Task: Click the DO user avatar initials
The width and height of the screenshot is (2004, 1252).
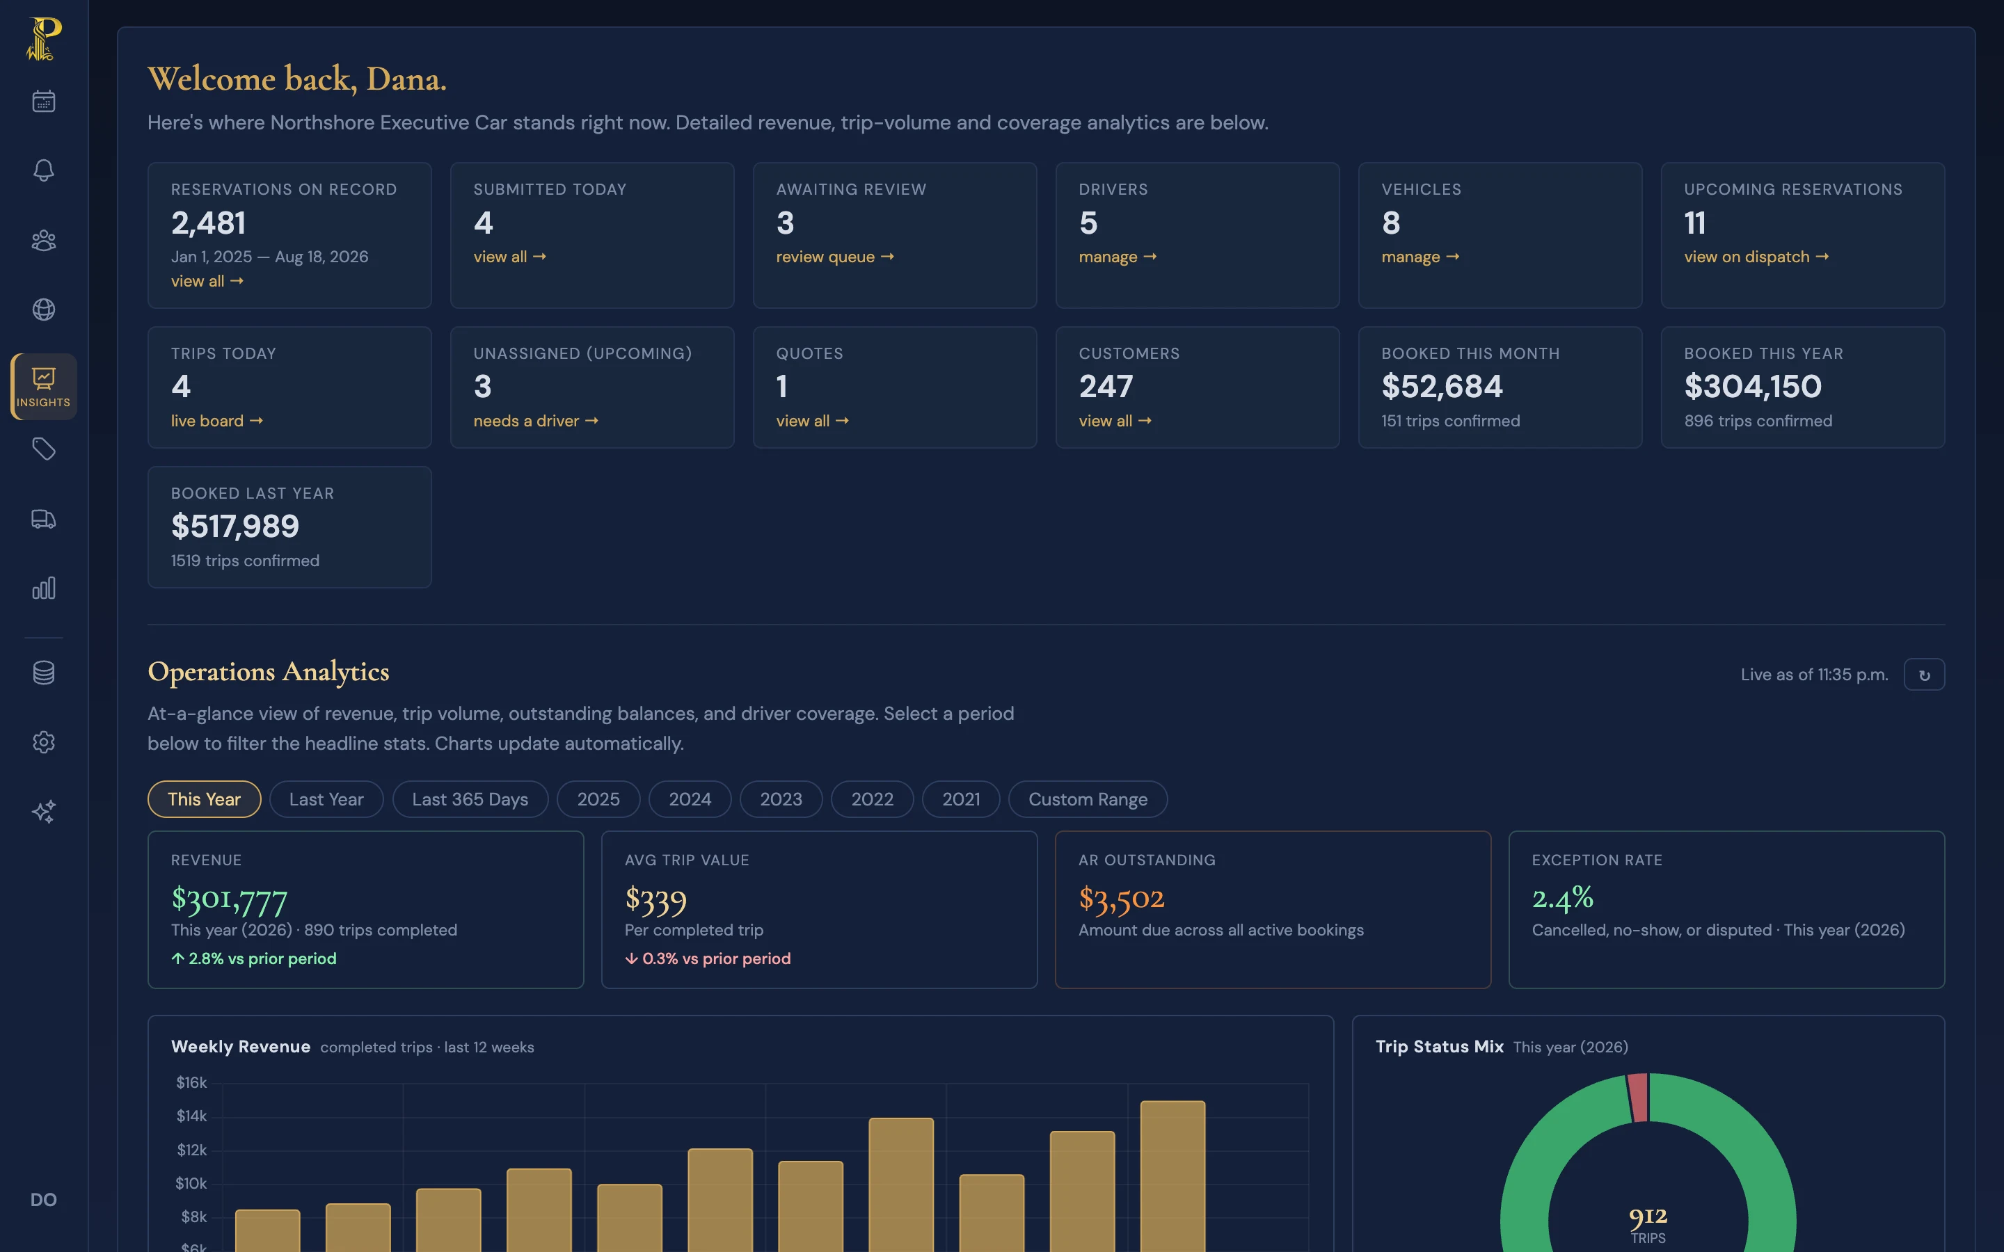Action: pyautogui.click(x=44, y=1200)
